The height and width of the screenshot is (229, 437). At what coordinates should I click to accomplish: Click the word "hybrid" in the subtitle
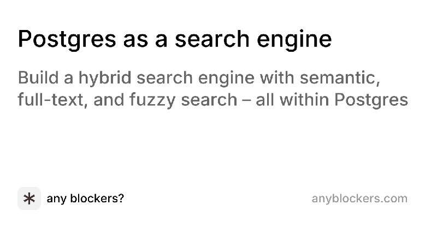tap(104, 78)
